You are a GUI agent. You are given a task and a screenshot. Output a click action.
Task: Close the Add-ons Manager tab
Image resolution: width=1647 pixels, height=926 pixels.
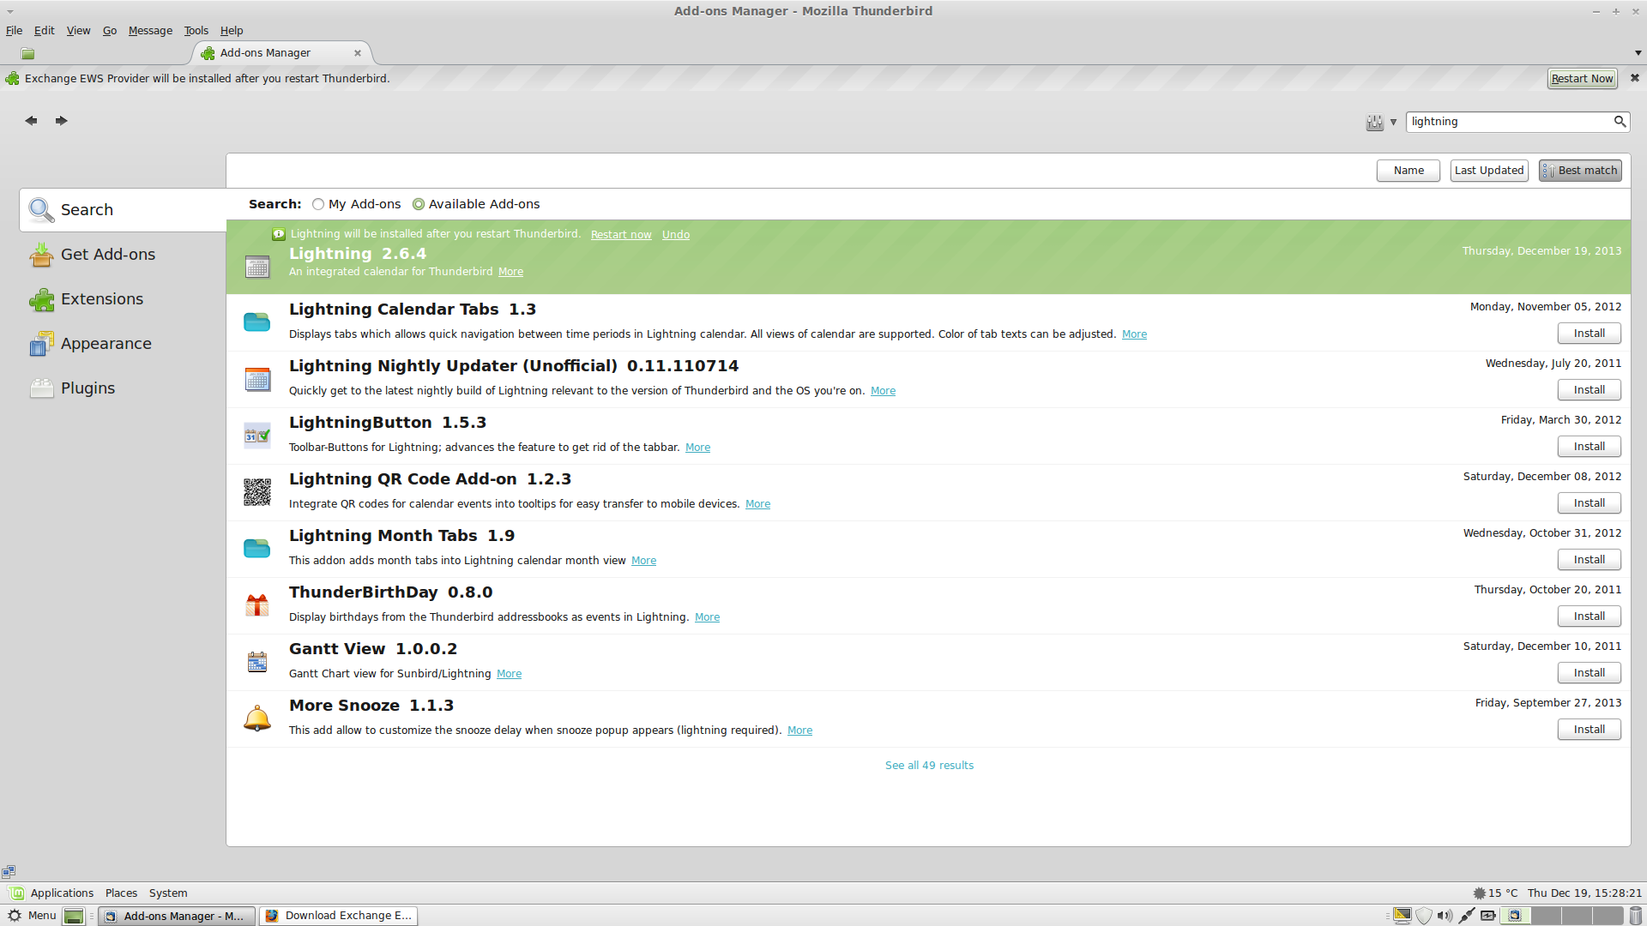(358, 53)
